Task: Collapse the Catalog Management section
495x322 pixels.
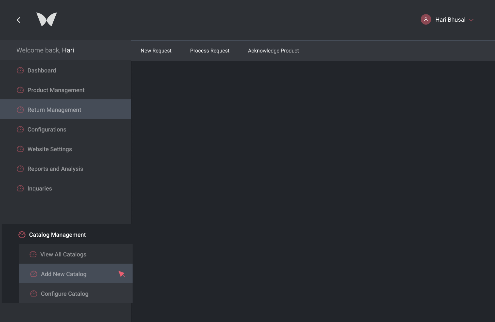Action: coord(57,235)
